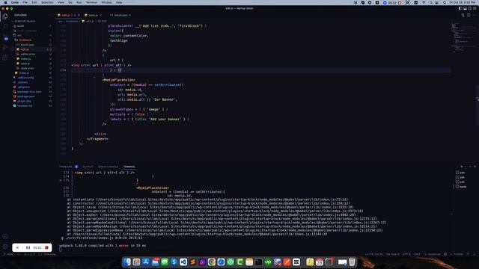Open the Go menu
Viewport: 479px width, 269px height.
[70, 2]
